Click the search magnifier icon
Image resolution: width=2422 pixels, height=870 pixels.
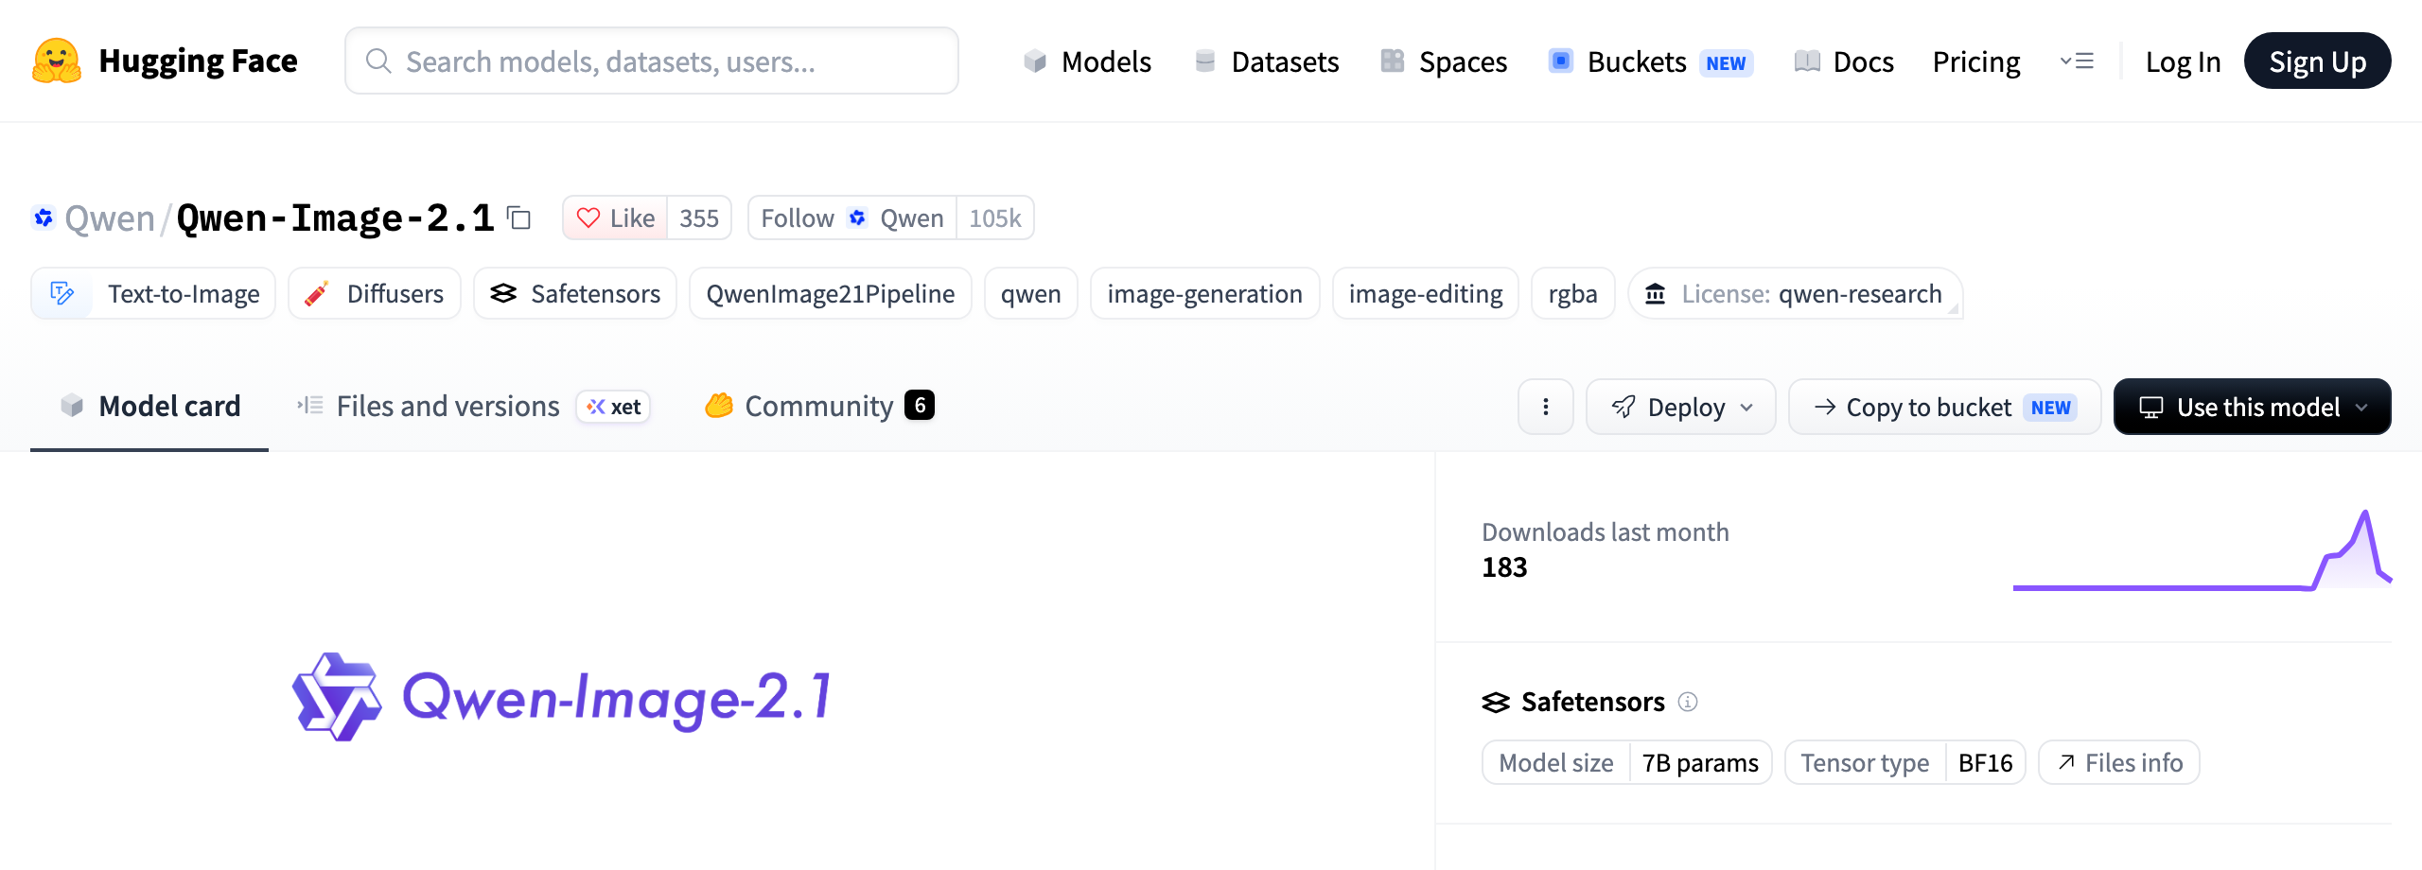point(378,61)
